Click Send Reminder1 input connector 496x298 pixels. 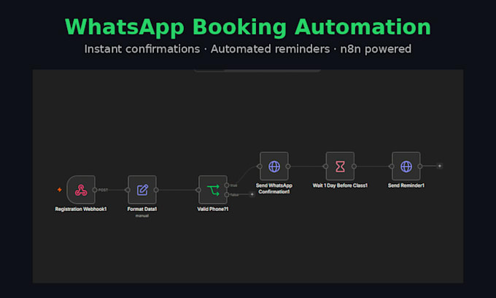pyautogui.click(x=392, y=167)
